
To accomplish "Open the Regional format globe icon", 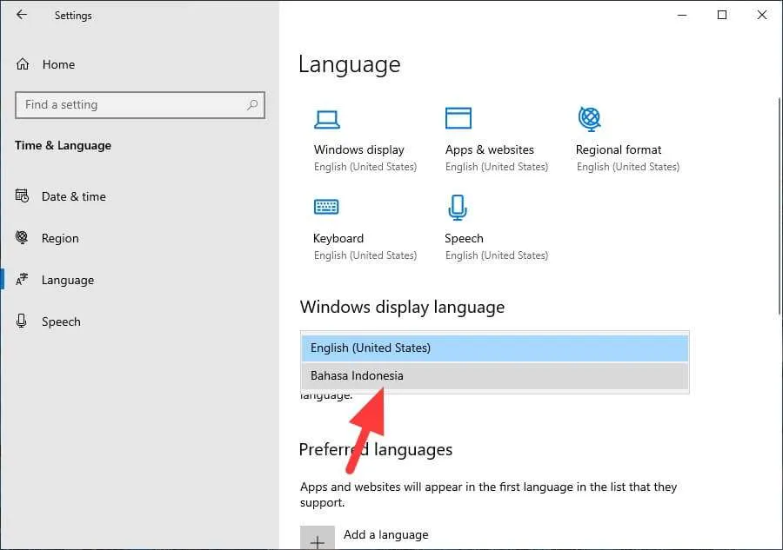I will coord(590,119).
